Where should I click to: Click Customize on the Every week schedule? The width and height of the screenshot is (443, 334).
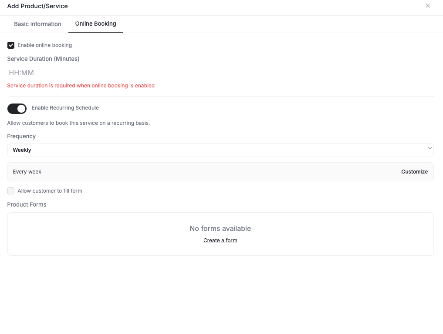pos(414,171)
